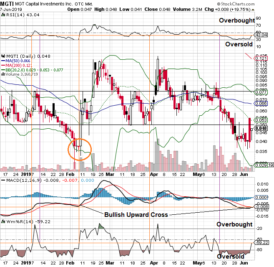This screenshot has height=267, width=274.
Task: Click the StockCharts.com copyright text
Action: [236, 4]
